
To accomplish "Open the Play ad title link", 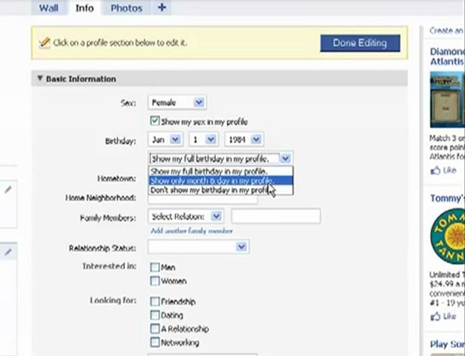I will point(448,344).
